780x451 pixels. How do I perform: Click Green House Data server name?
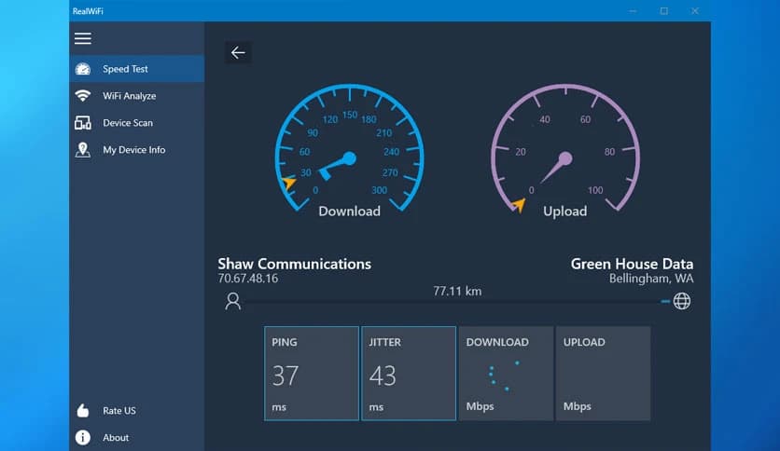pyautogui.click(x=632, y=264)
